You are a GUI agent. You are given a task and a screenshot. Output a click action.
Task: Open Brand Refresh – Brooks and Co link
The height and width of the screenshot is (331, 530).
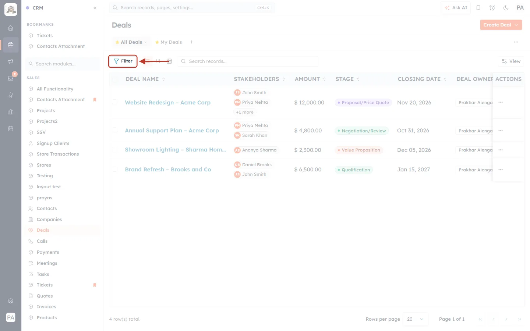168,170
